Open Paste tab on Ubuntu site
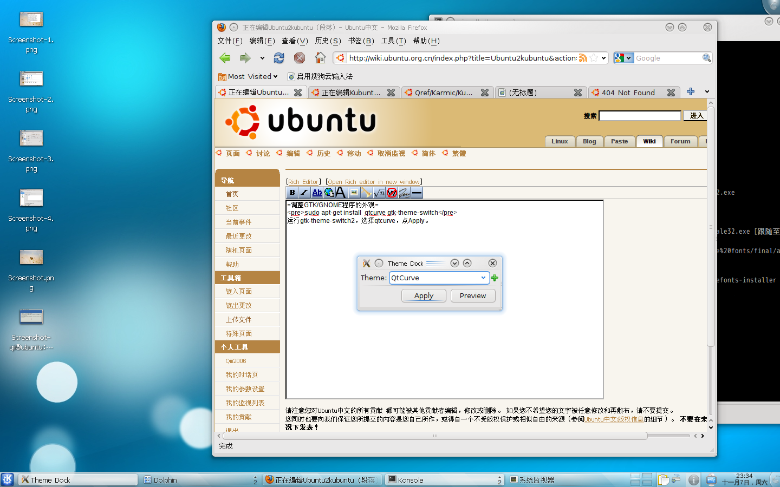Screen dimensions: 780x487 (620, 141)
